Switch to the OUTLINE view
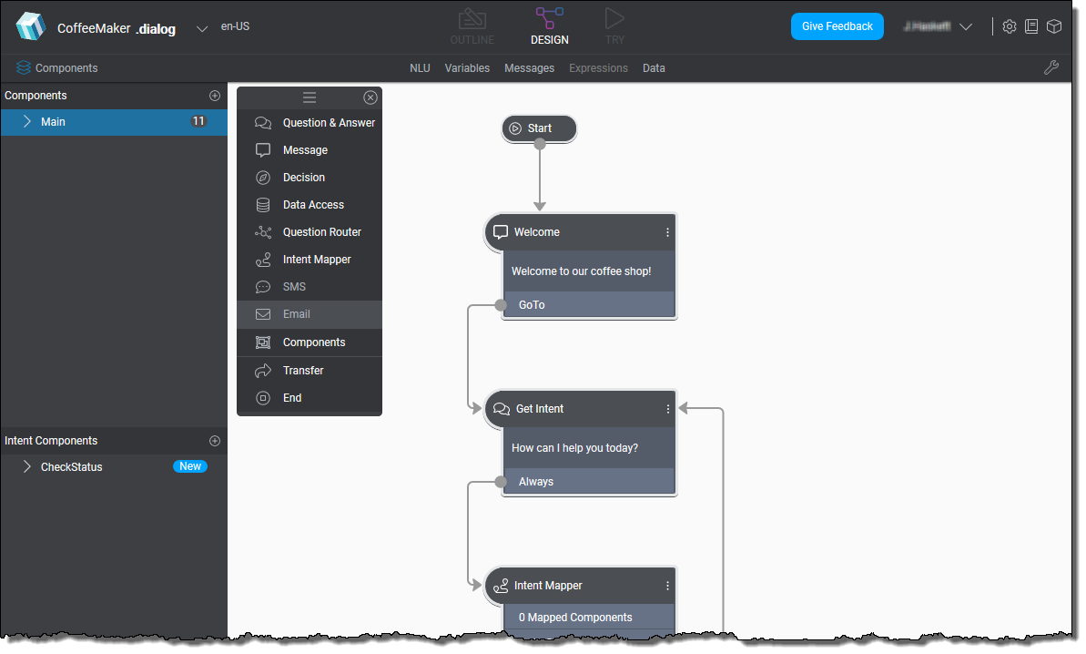 [x=472, y=20]
